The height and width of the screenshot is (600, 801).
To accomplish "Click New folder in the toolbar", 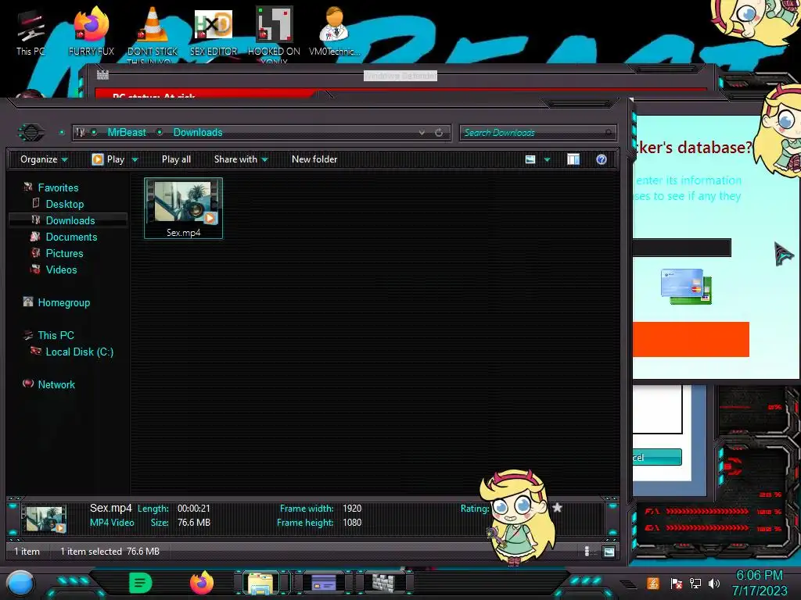I will 314,159.
